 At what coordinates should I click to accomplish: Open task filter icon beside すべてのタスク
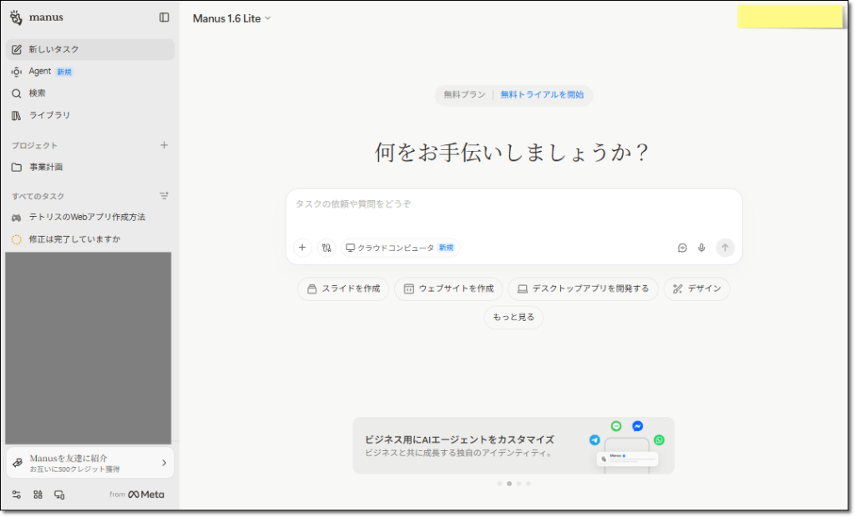pyautogui.click(x=164, y=196)
